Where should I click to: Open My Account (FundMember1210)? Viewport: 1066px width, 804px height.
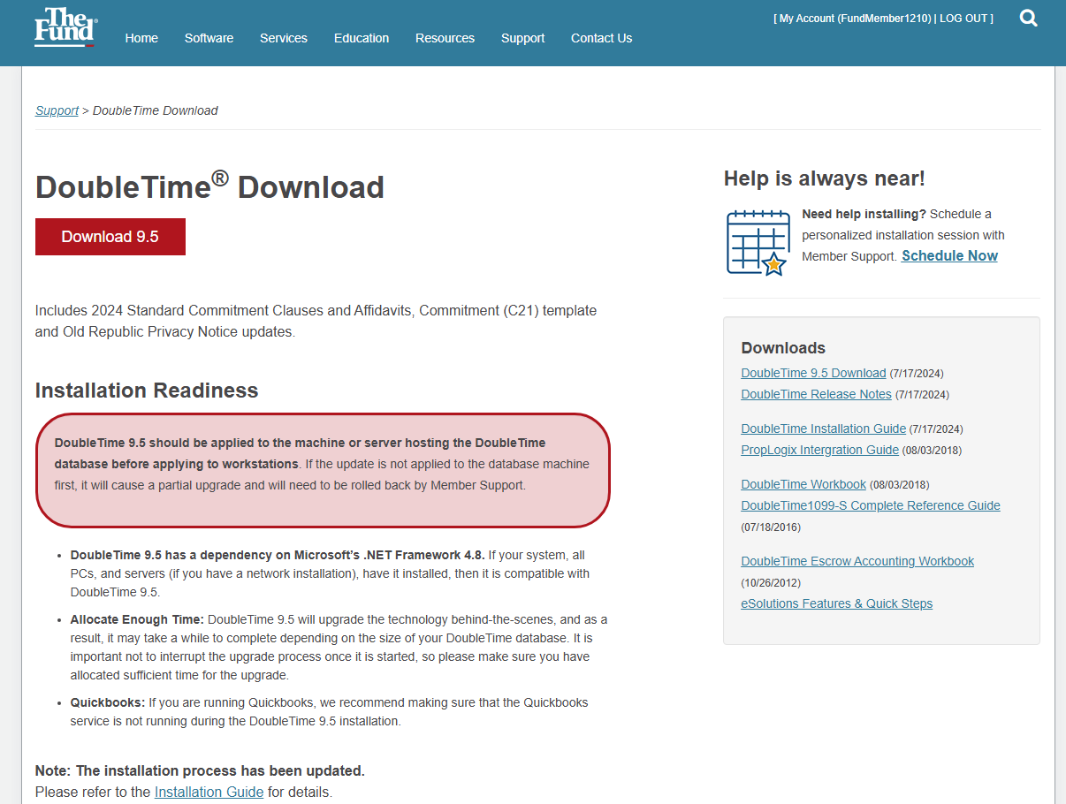pos(855,19)
